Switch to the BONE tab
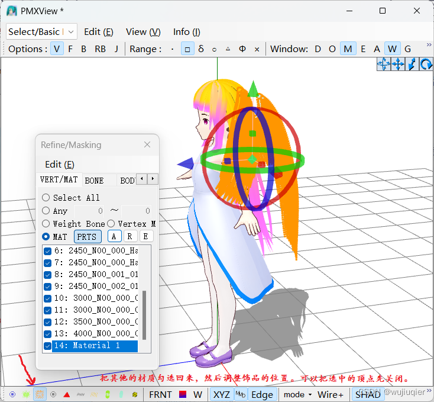 95,181
